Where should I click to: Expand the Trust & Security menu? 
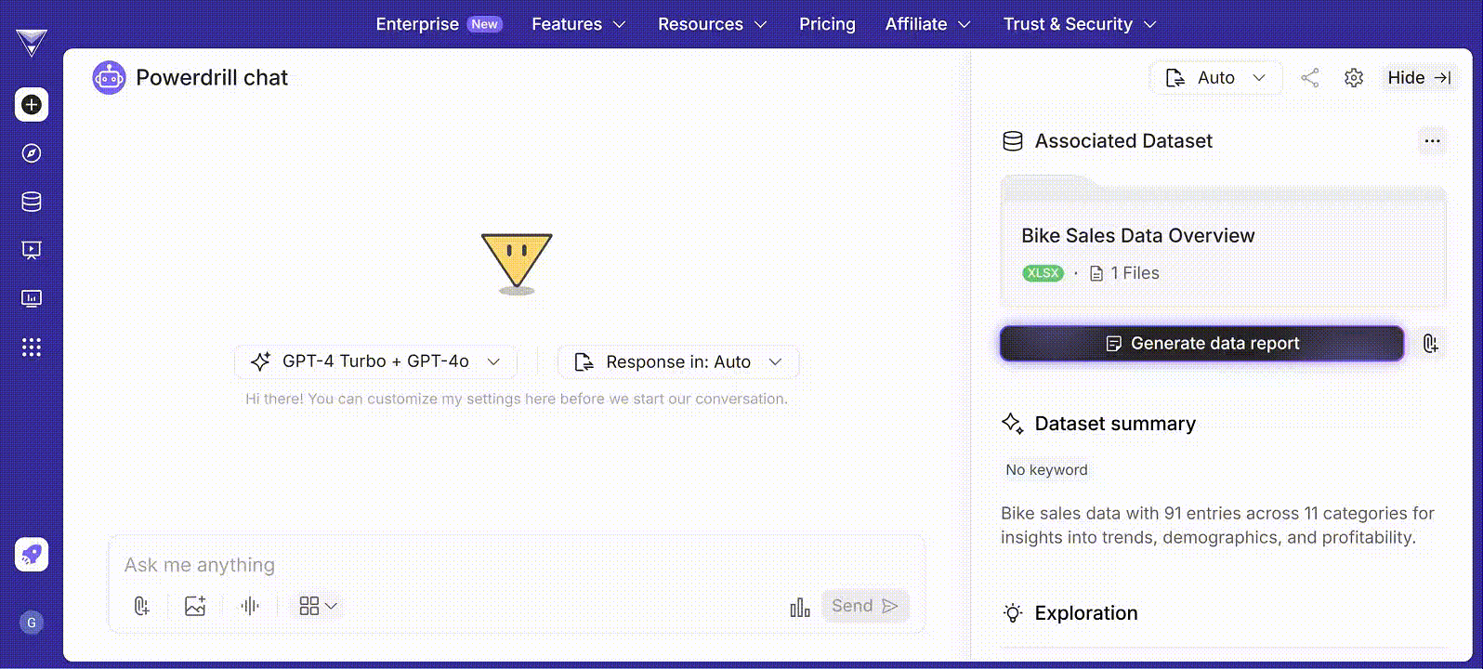point(1080,24)
